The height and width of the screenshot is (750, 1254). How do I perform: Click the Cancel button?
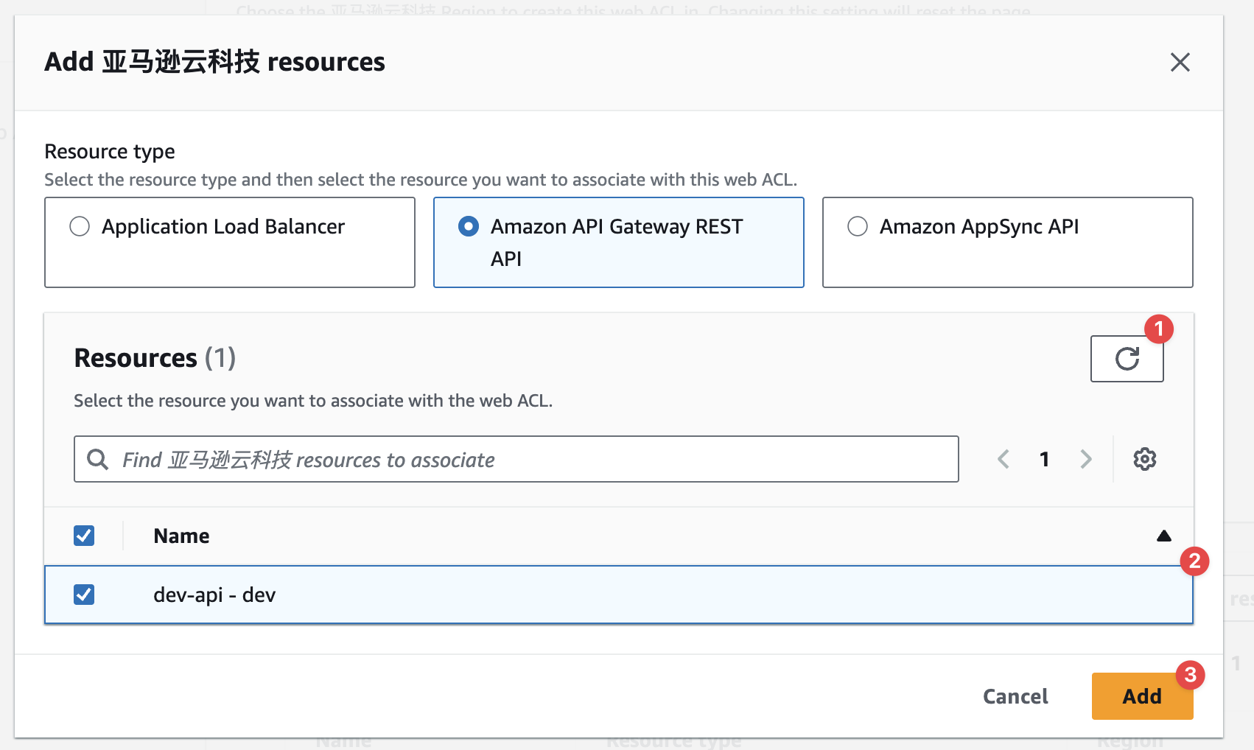tap(1015, 696)
